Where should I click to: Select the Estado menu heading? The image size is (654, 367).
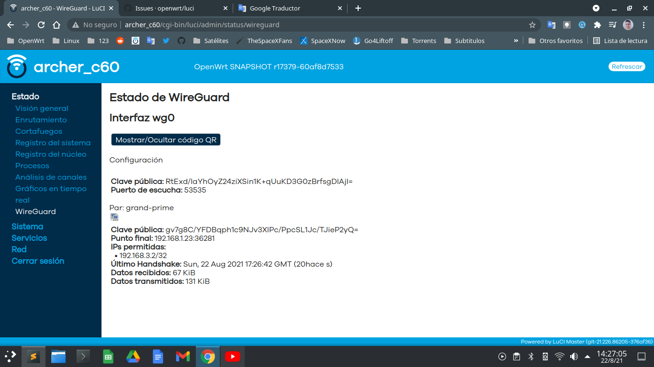25,97
